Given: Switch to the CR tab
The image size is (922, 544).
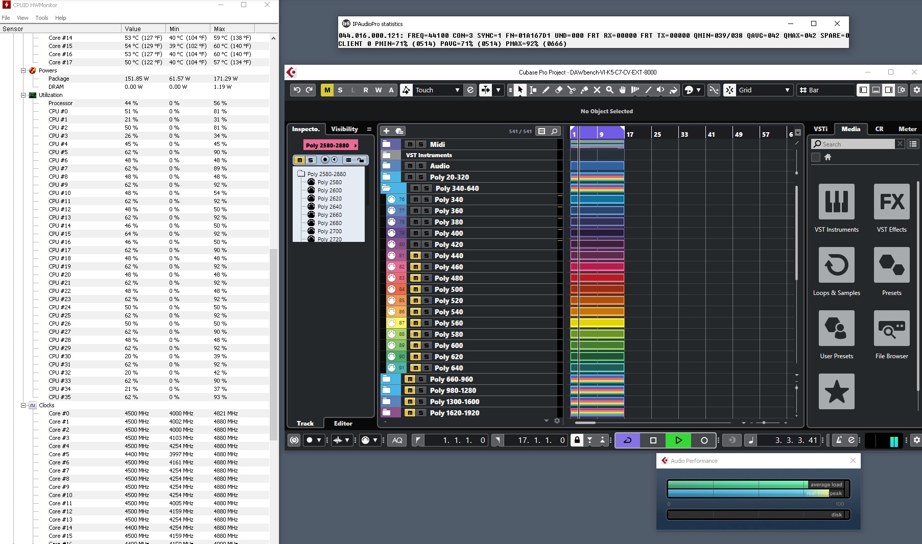Looking at the screenshot, I should [x=879, y=129].
